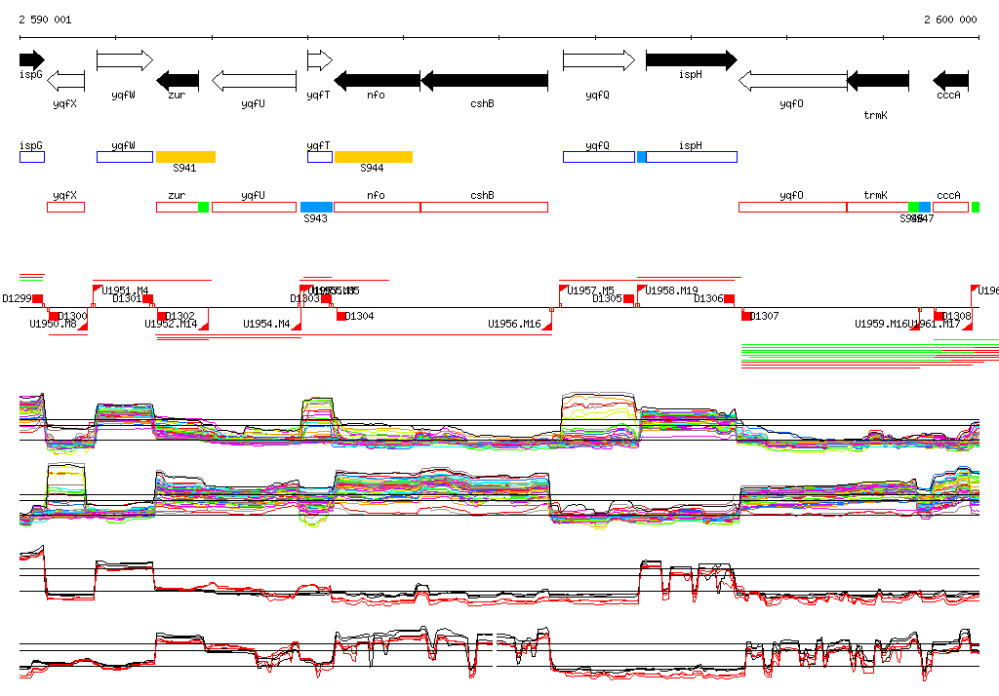Click the solid blue S943 segment
This screenshot has width=999, height=696.
(317, 207)
